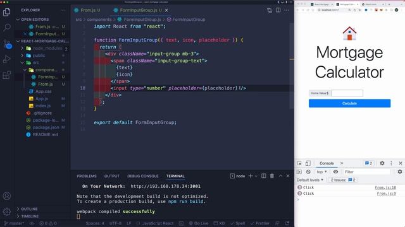Collapse the REACT-MORTGAGE-CAL project section
The image size is (405, 227).
click(42, 41)
